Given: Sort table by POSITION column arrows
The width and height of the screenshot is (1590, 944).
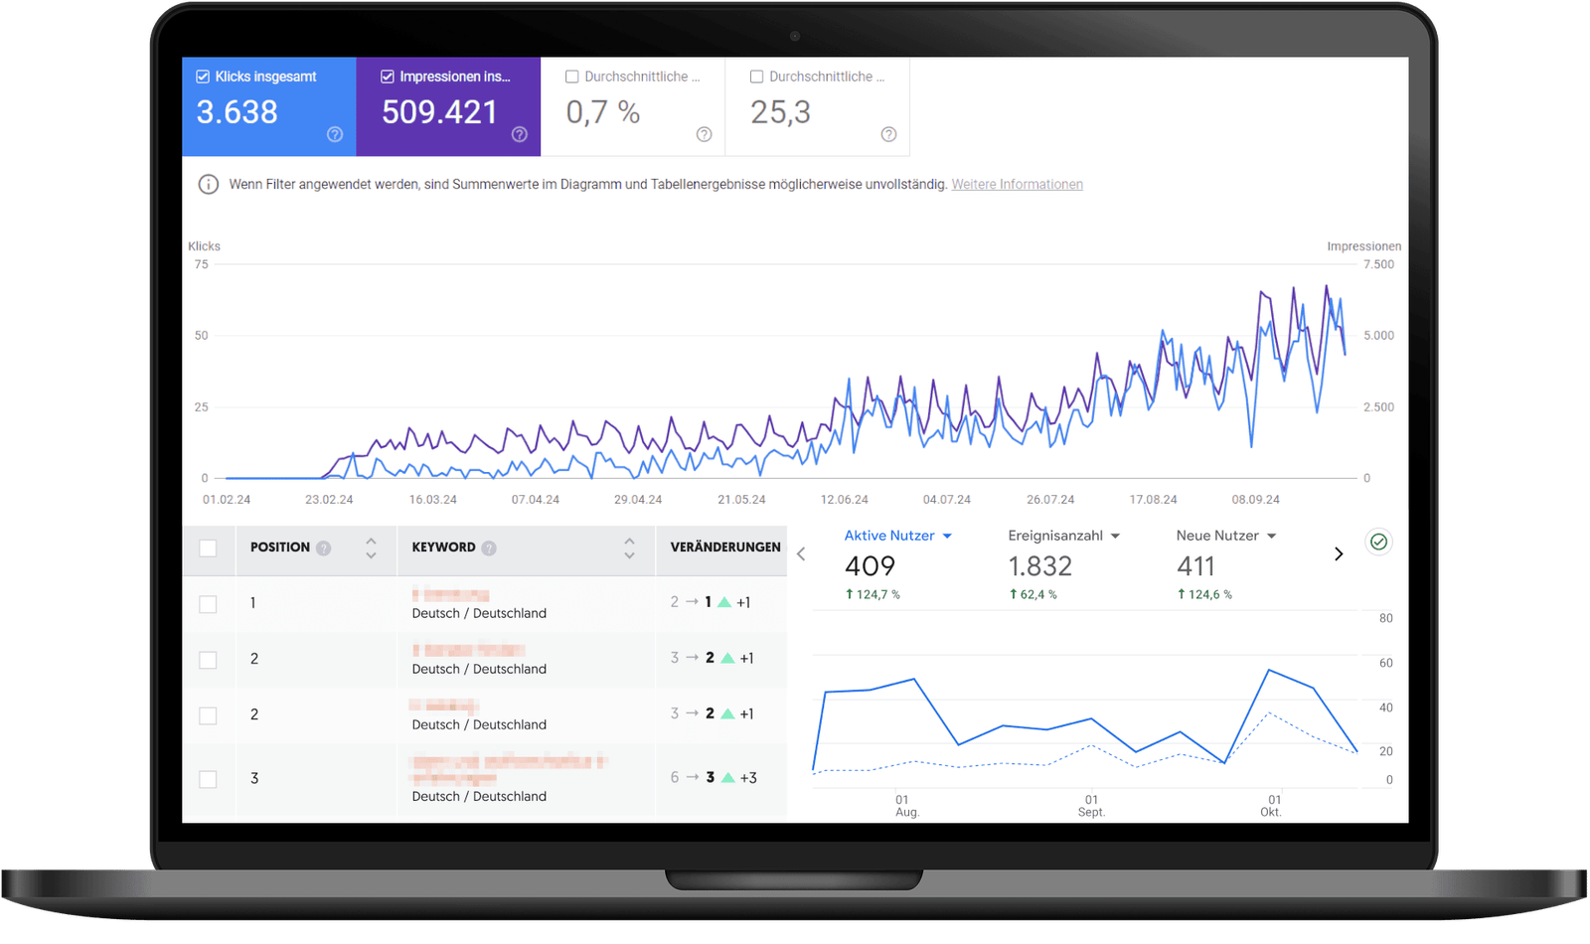Looking at the screenshot, I should pos(371,548).
